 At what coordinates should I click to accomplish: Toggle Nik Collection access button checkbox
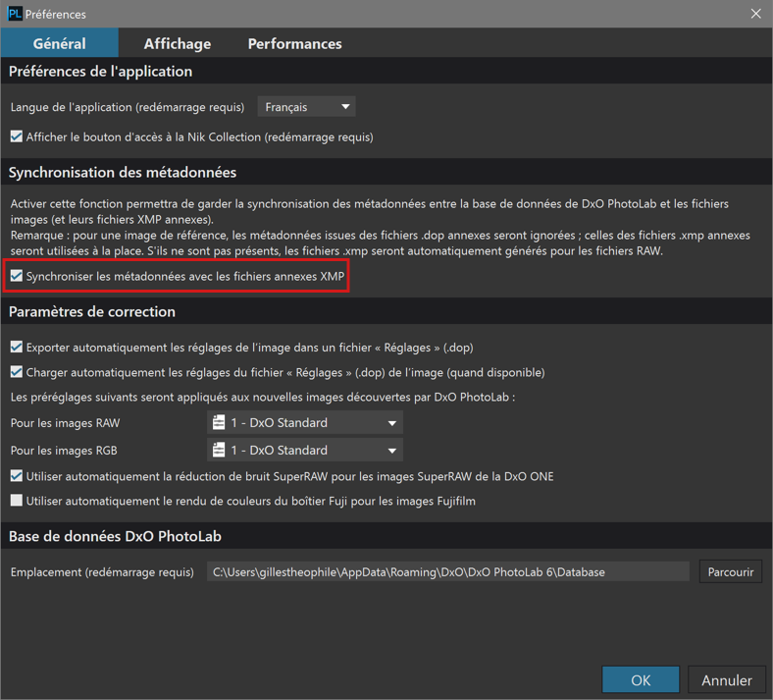[x=17, y=136]
